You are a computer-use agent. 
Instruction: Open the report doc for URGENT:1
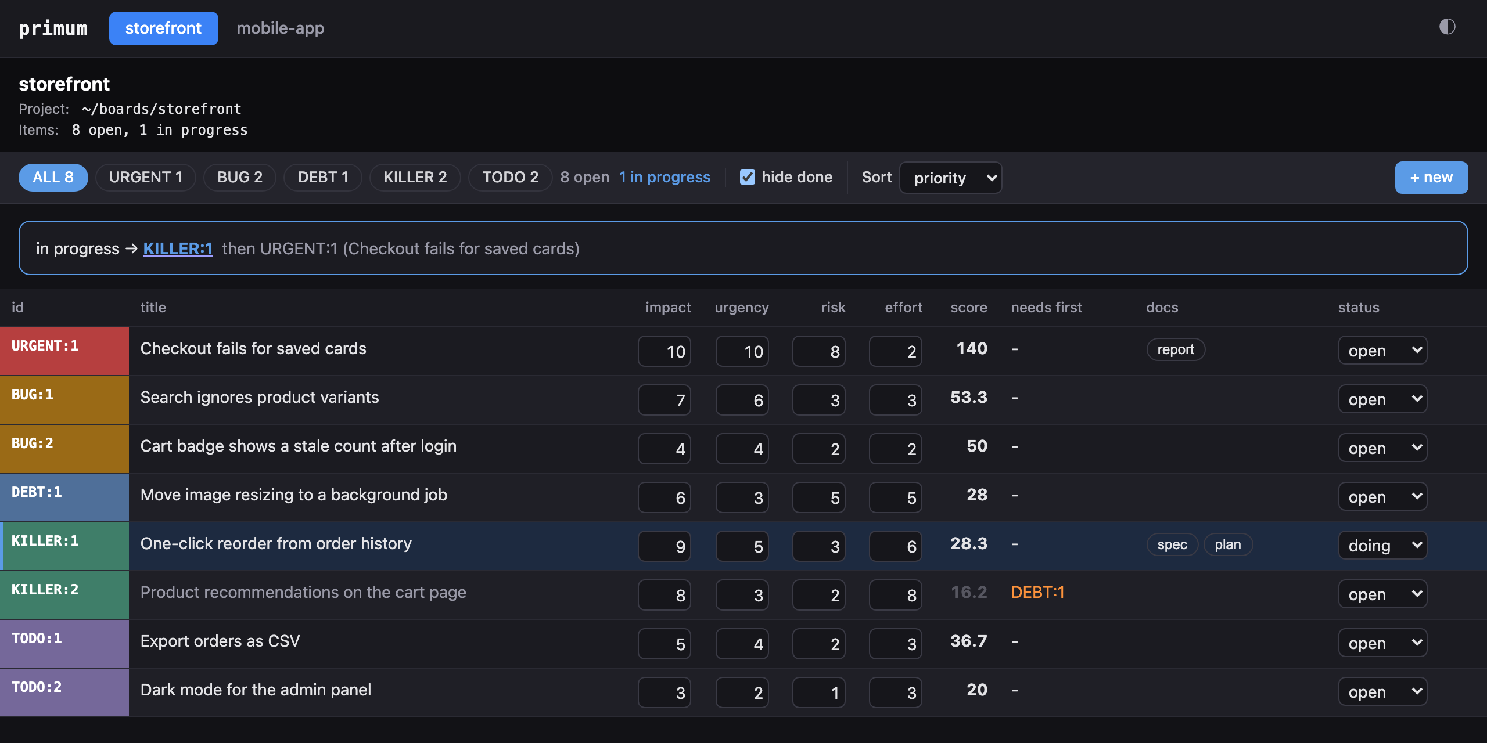point(1176,349)
